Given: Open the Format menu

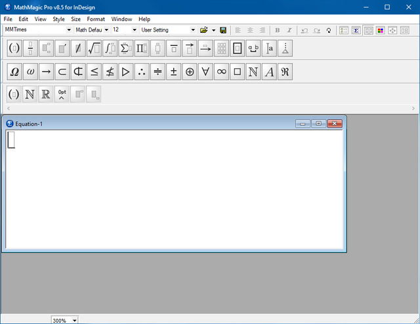Looking at the screenshot, I should click(96, 19).
